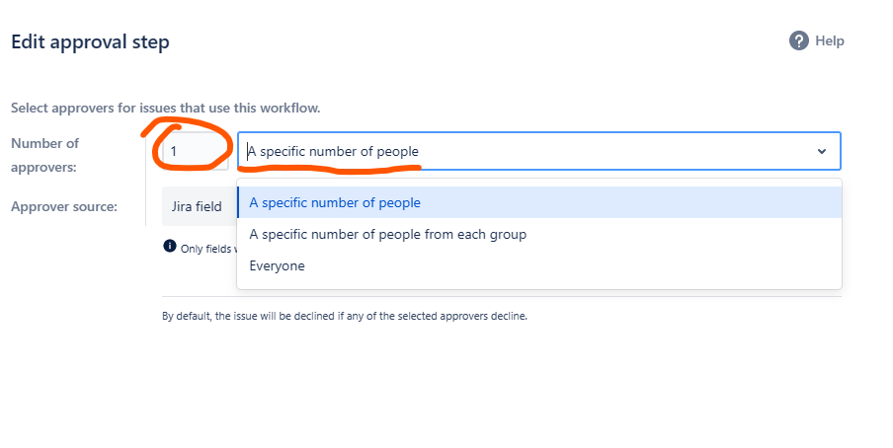Click the Approver source label
893x448 pixels.
pos(64,206)
